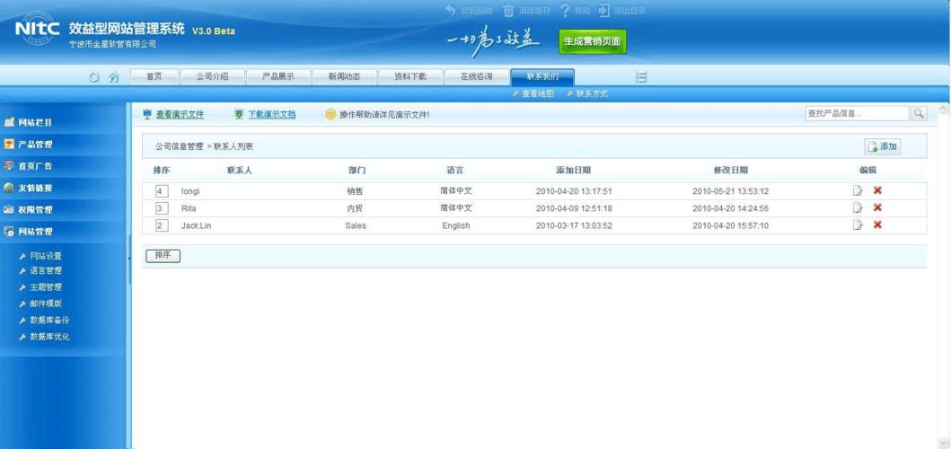The height and width of the screenshot is (449, 951).
Task: Open 网站设置 under 网站管理
Action: tap(46, 256)
